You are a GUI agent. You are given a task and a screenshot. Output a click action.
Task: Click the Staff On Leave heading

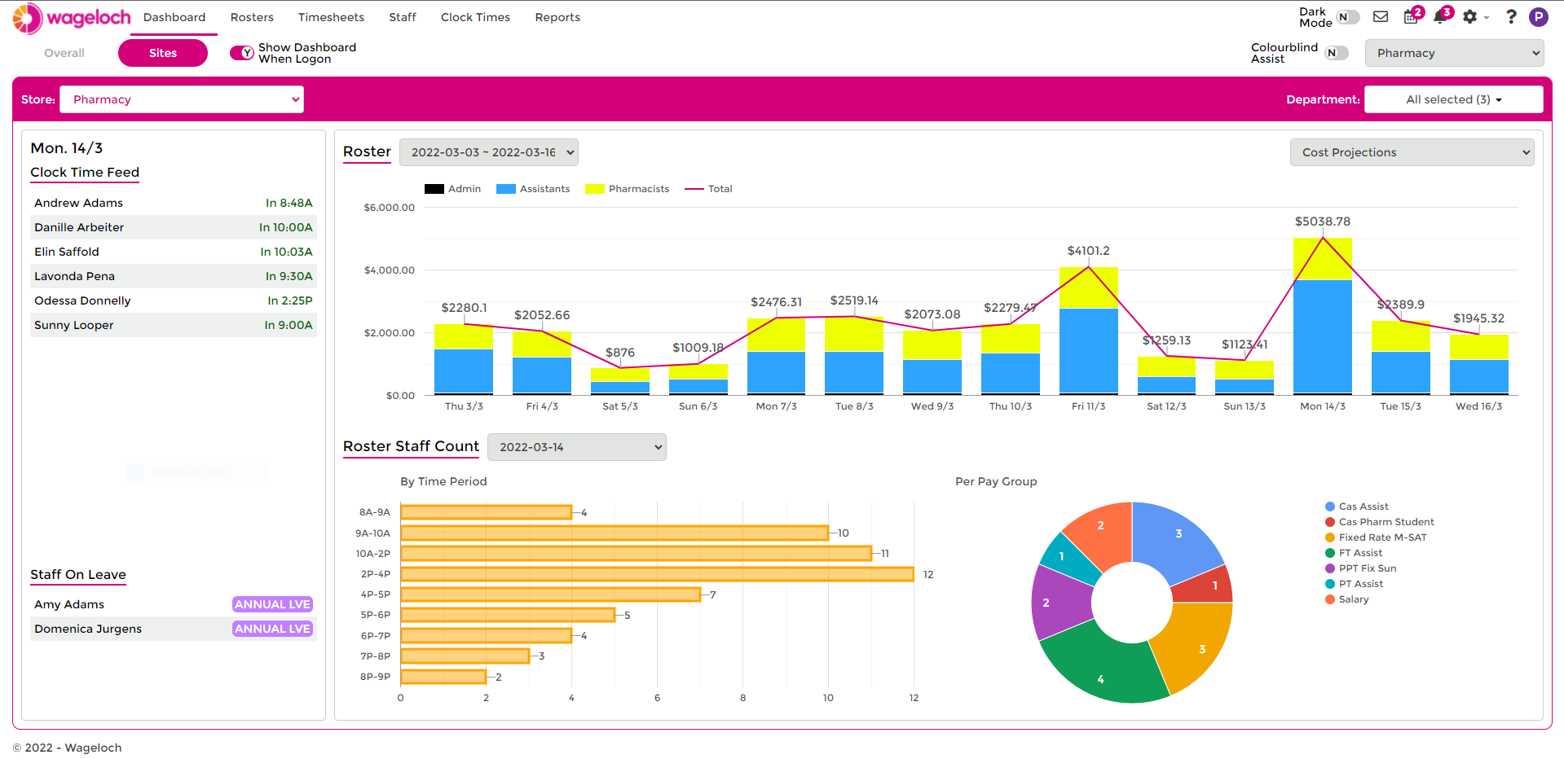click(x=78, y=575)
